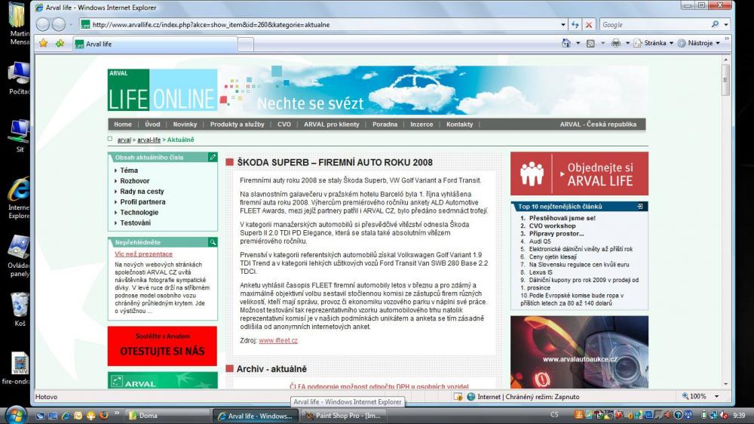Select the Arval life browser tab

coord(155,44)
